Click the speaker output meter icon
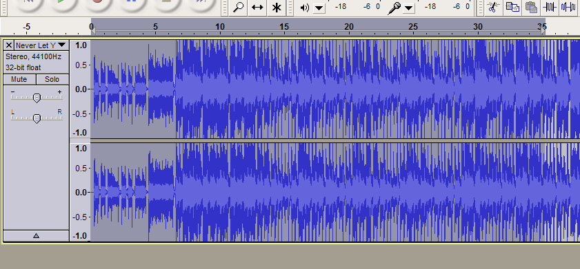The image size is (580, 269). (305, 8)
